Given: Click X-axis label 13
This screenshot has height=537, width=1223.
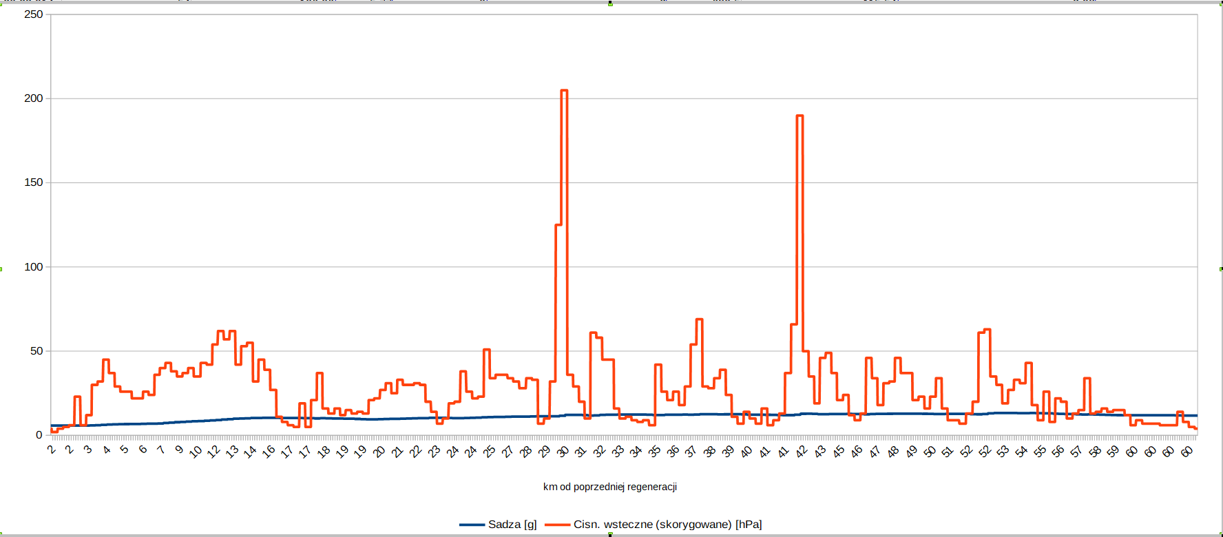Looking at the screenshot, I should (232, 452).
